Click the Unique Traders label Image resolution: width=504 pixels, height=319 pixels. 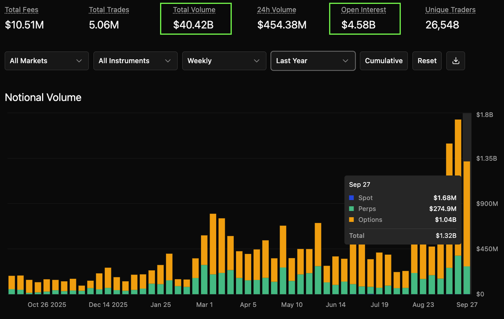pos(451,10)
